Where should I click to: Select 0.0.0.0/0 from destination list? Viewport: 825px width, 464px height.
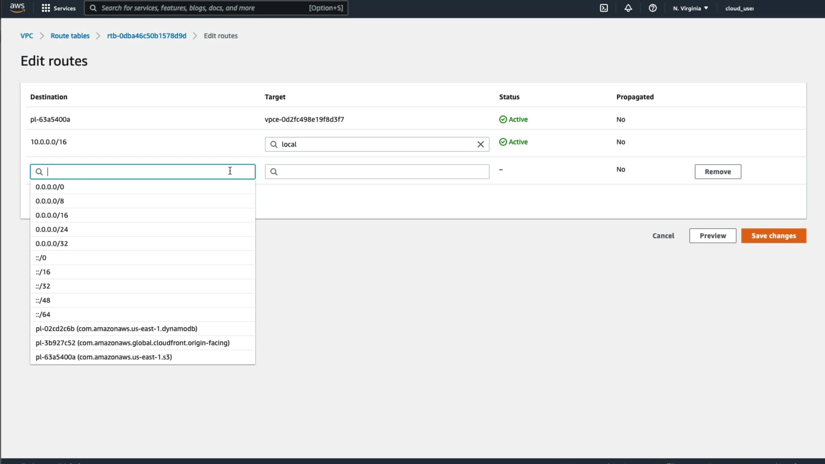pos(50,187)
